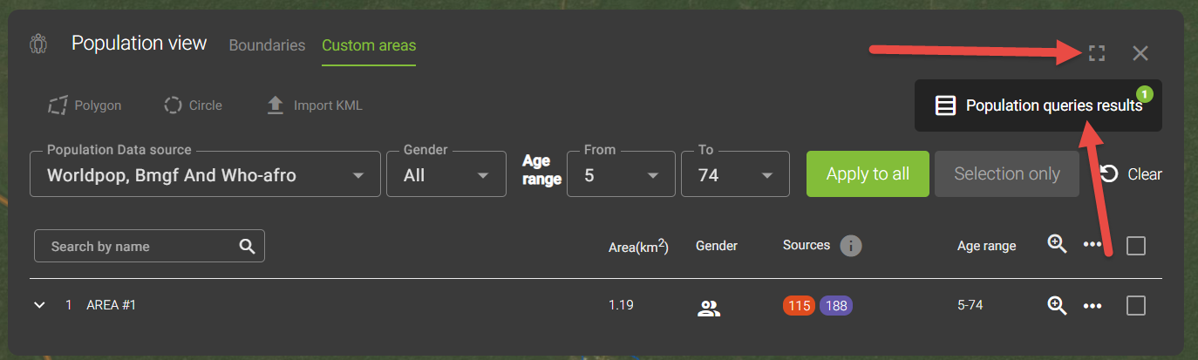The image size is (1198, 360).
Task: Switch to the Boundaries tab
Action: [267, 45]
